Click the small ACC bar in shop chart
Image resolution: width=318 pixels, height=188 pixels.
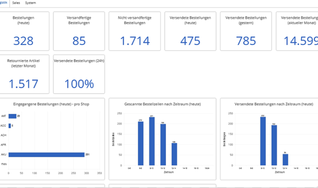[x=10, y=126]
